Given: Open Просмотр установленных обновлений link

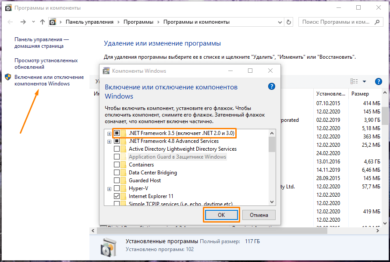Looking at the screenshot, I should (x=46, y=64).
